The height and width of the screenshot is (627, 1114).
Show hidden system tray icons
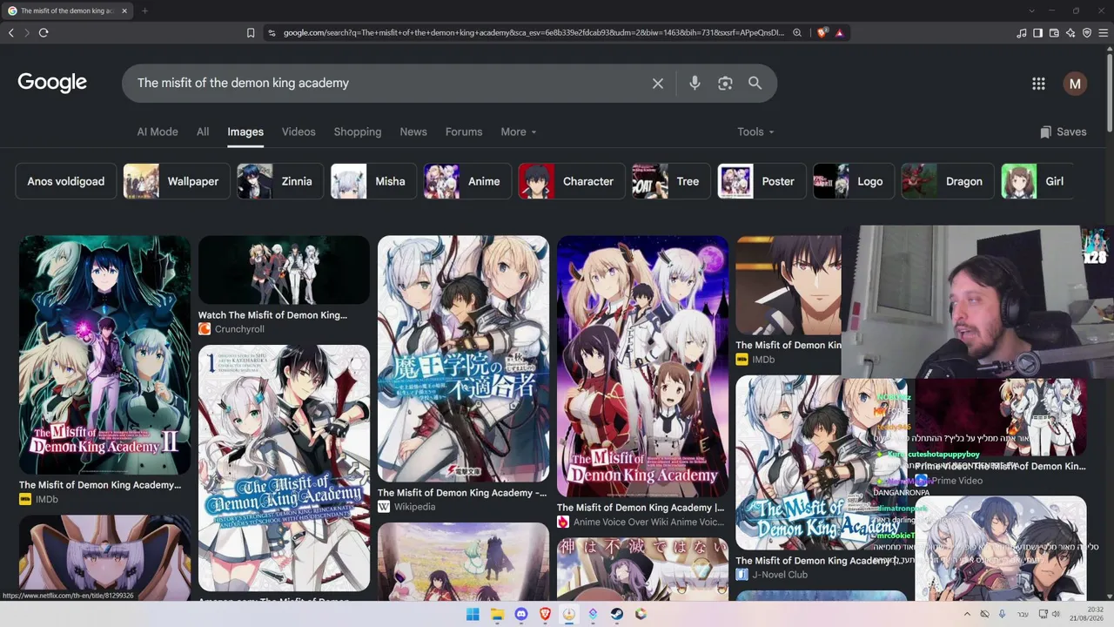969,614
